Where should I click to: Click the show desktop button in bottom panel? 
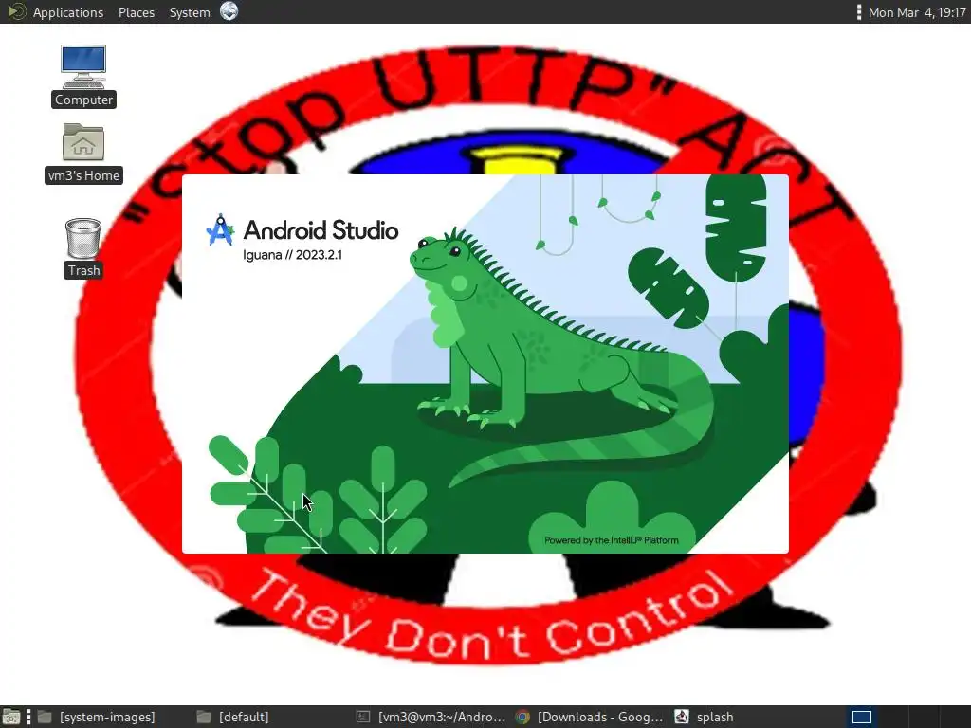11,717
